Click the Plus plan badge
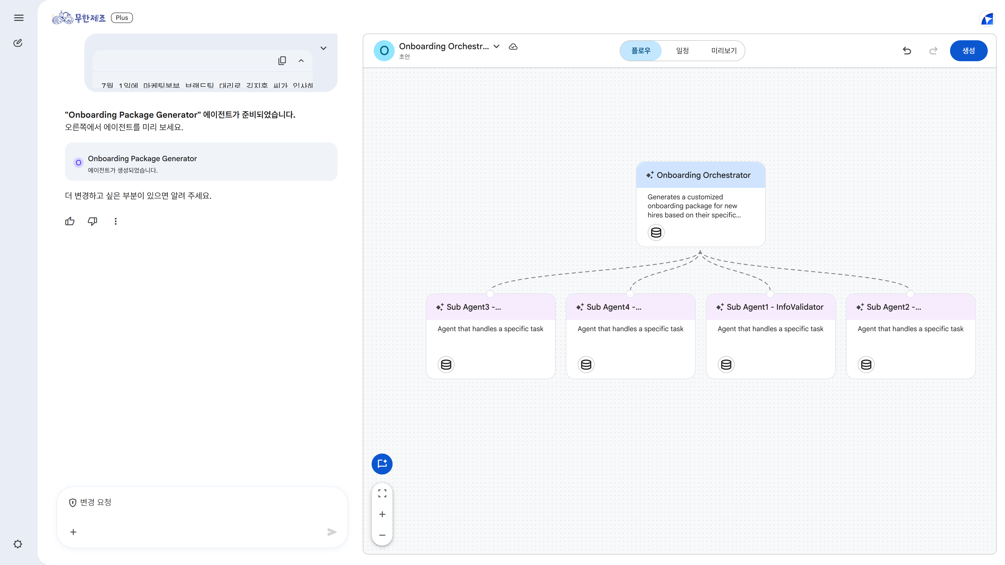The height and width of the screenshot is (565, 1005). click(x=122, y=18)
